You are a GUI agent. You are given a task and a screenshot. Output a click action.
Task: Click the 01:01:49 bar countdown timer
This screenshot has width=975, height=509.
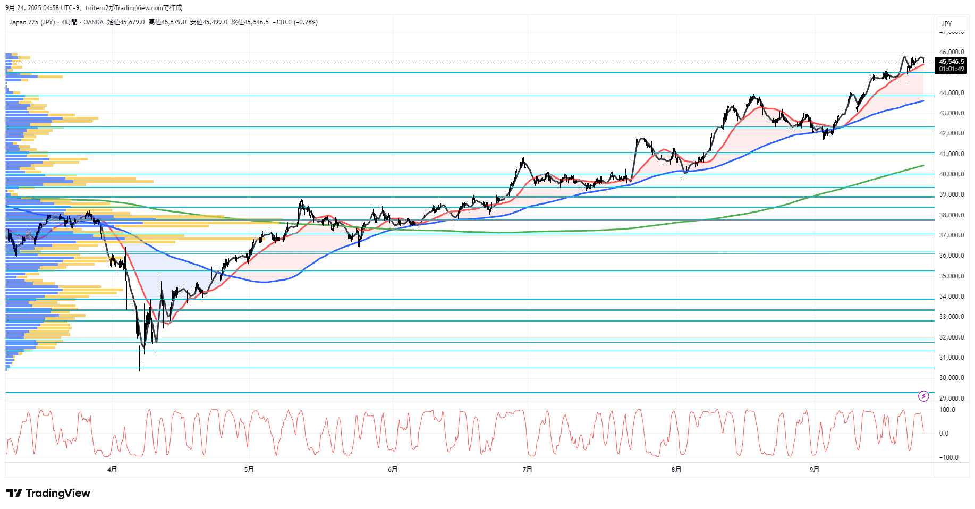[951, 69]
